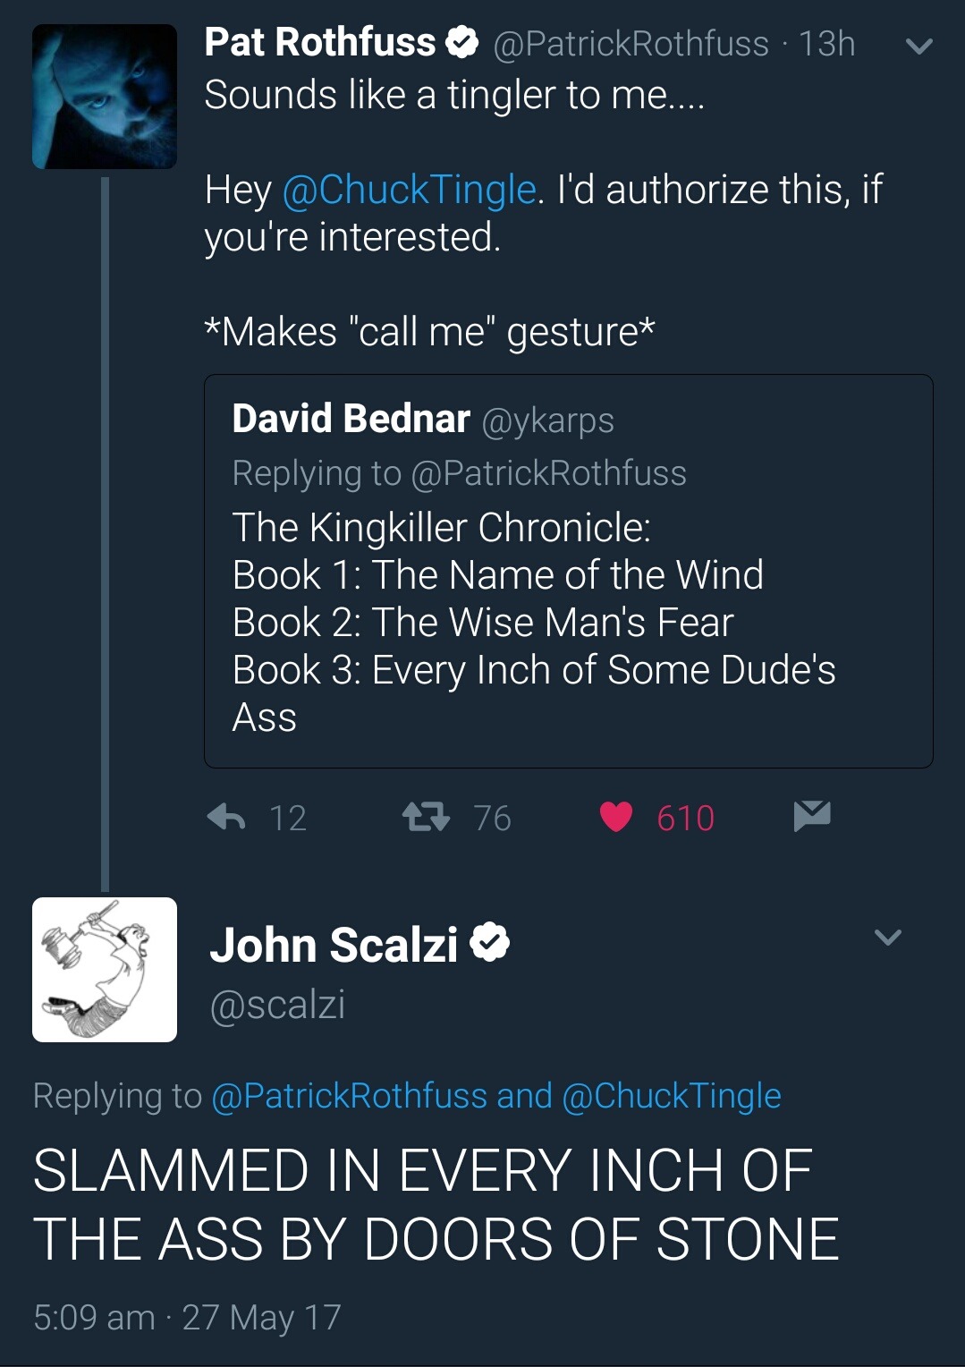The image size is (965, 1367).
Task: Open Pat Rothfuss's blue profile picture
Action: click(105, 97)
